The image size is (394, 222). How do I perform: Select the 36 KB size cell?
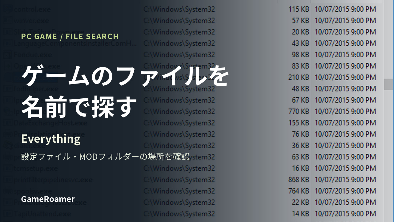(300, 146)
